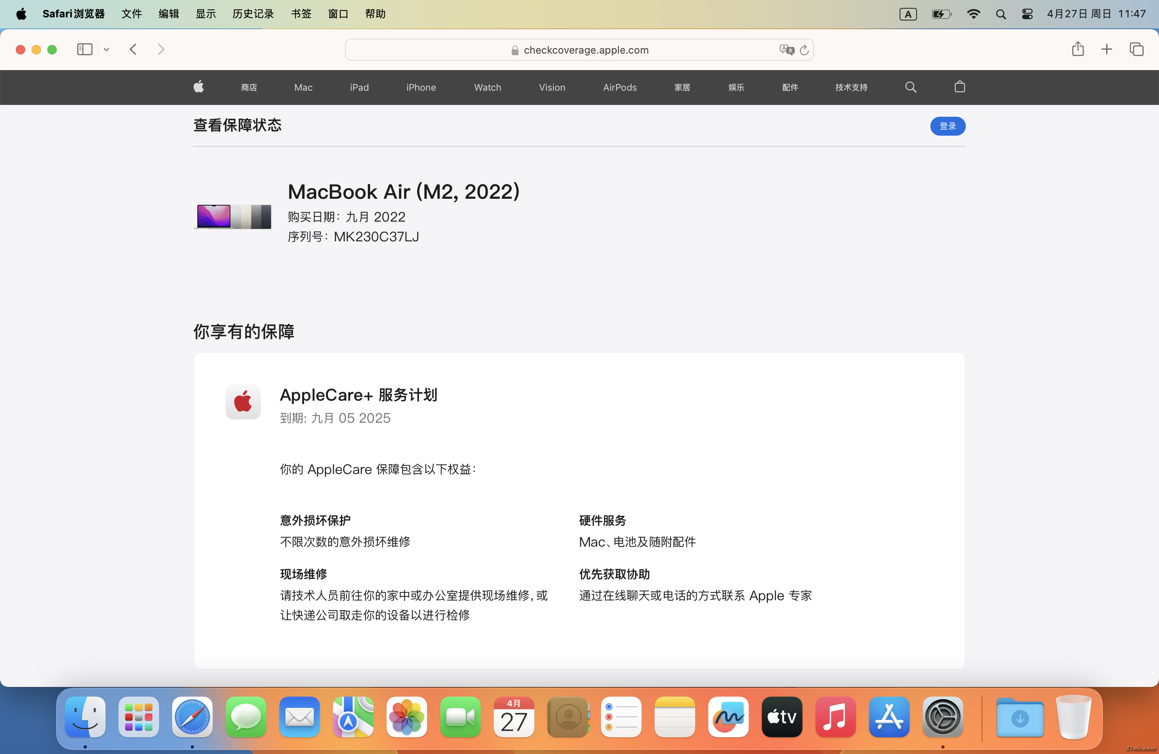The height and width of the screenshot is (754, 1159).
Task: Open the Safari share sheet icon
Action: tap(1078, 49)
